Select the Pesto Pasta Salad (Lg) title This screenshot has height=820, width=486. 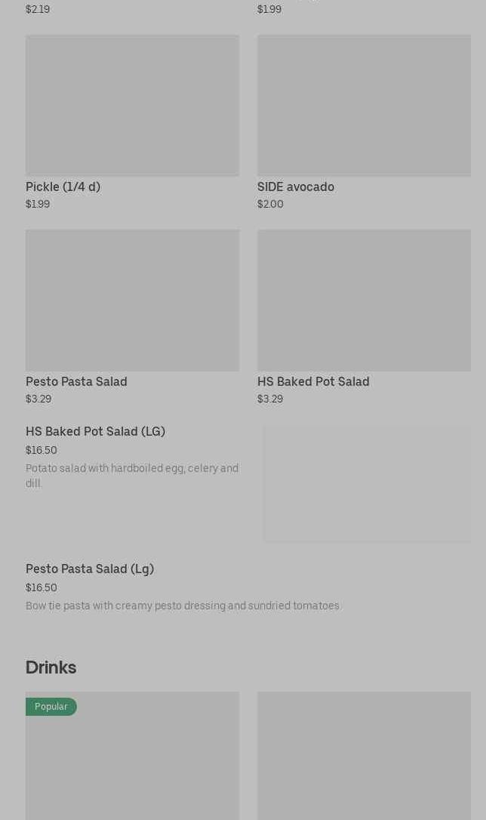[90, 569]
